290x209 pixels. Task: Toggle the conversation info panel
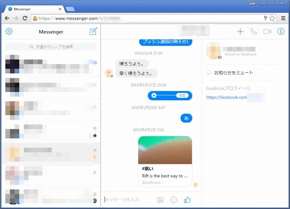(x=281, y=31)
